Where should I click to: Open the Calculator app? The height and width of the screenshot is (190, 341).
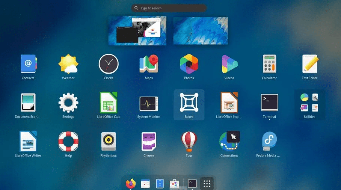269,67
